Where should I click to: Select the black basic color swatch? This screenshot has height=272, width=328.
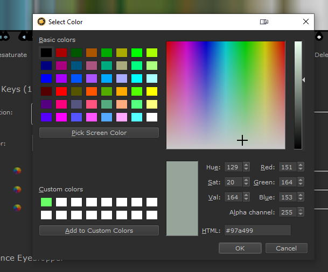tap(46, 53)
